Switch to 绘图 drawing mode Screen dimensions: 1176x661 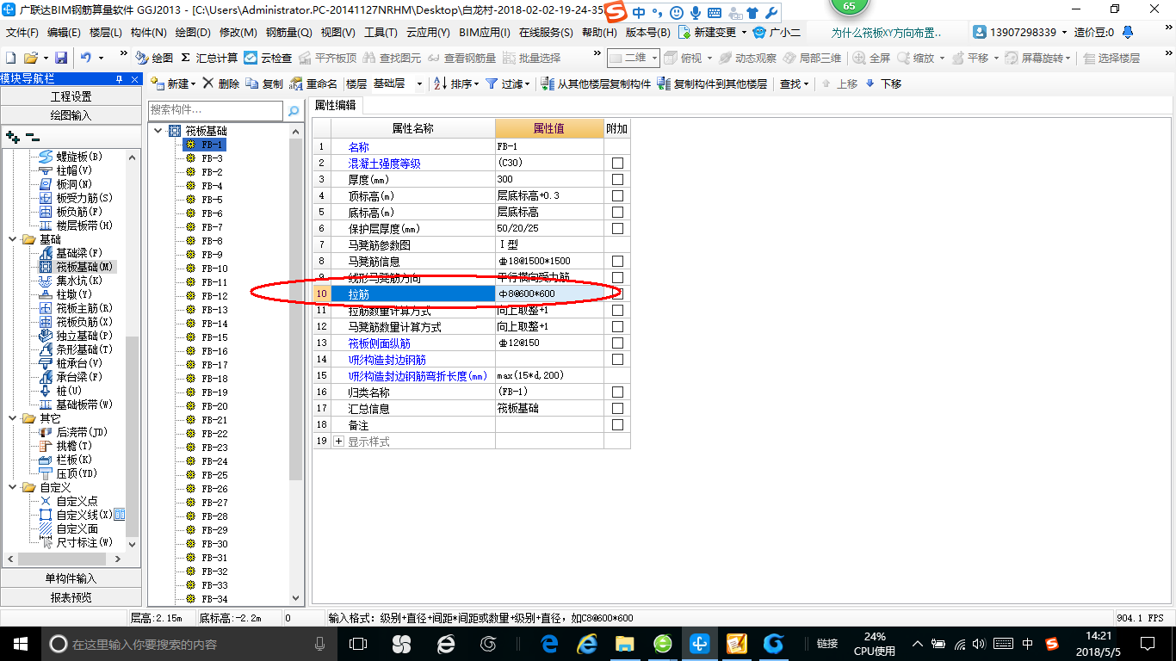click(x=154, y=58)
